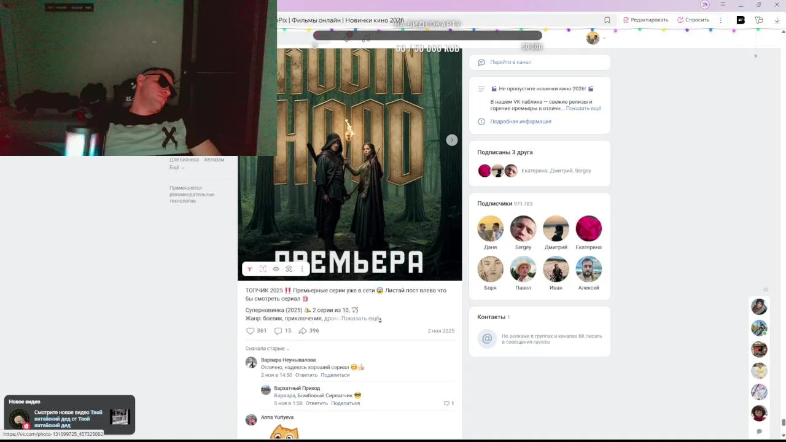
Task: Click the Для бизнеса footer link
Action: coord(184,160)
